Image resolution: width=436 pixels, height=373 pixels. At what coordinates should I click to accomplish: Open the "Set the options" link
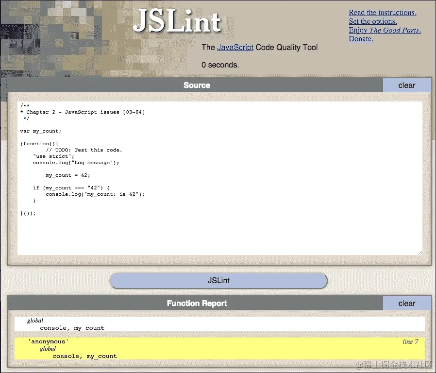(x=372, y=21)
